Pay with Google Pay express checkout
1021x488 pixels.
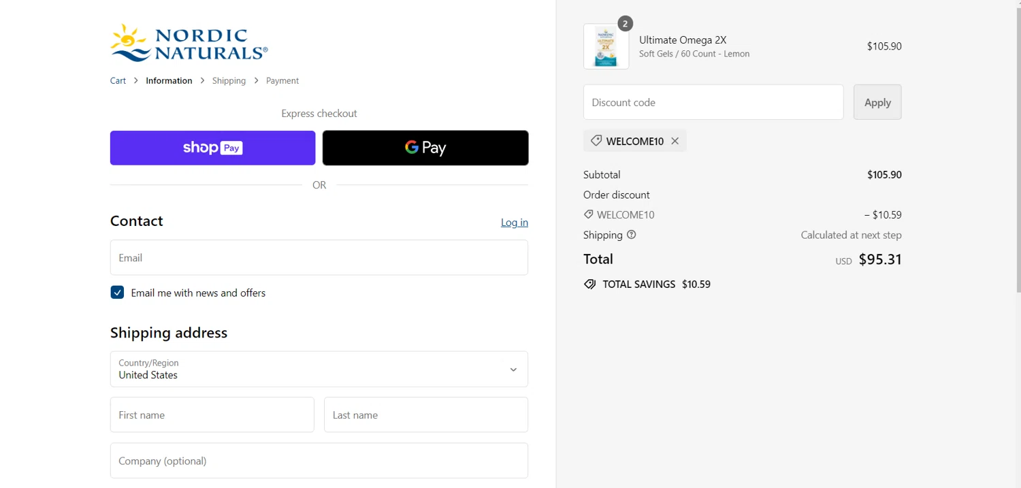pos(425,148)
